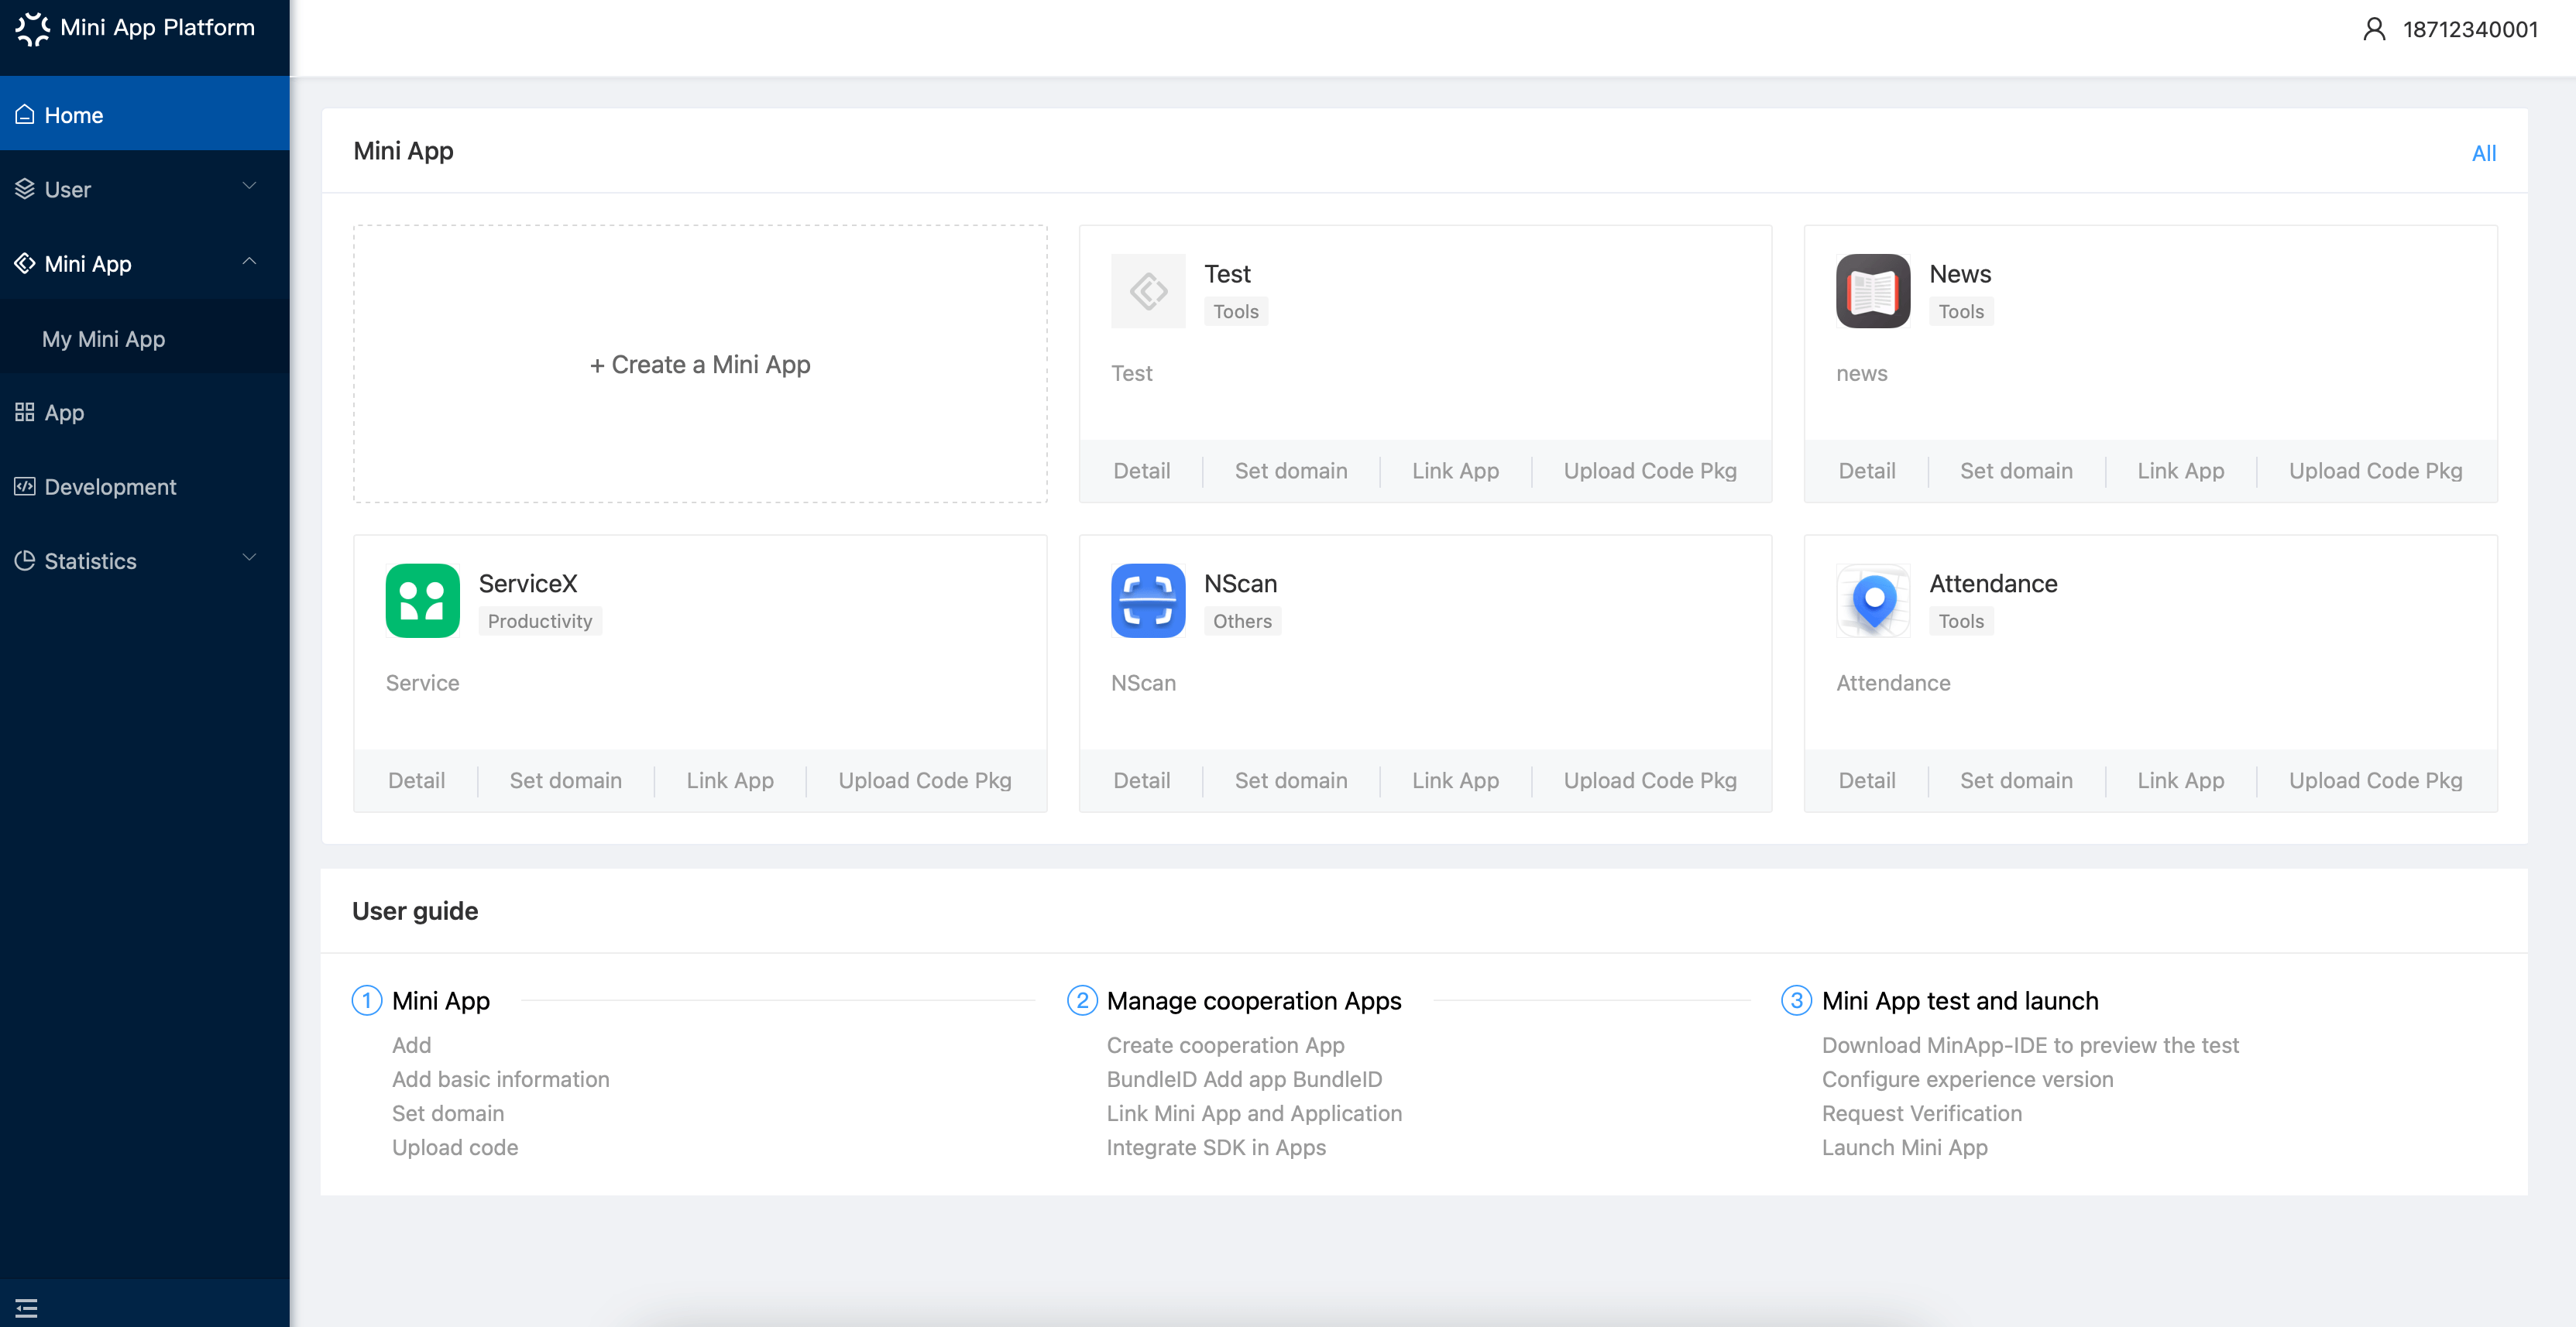
Task: Click the Productivity tag on ServiceX
Action: point(540,621)
